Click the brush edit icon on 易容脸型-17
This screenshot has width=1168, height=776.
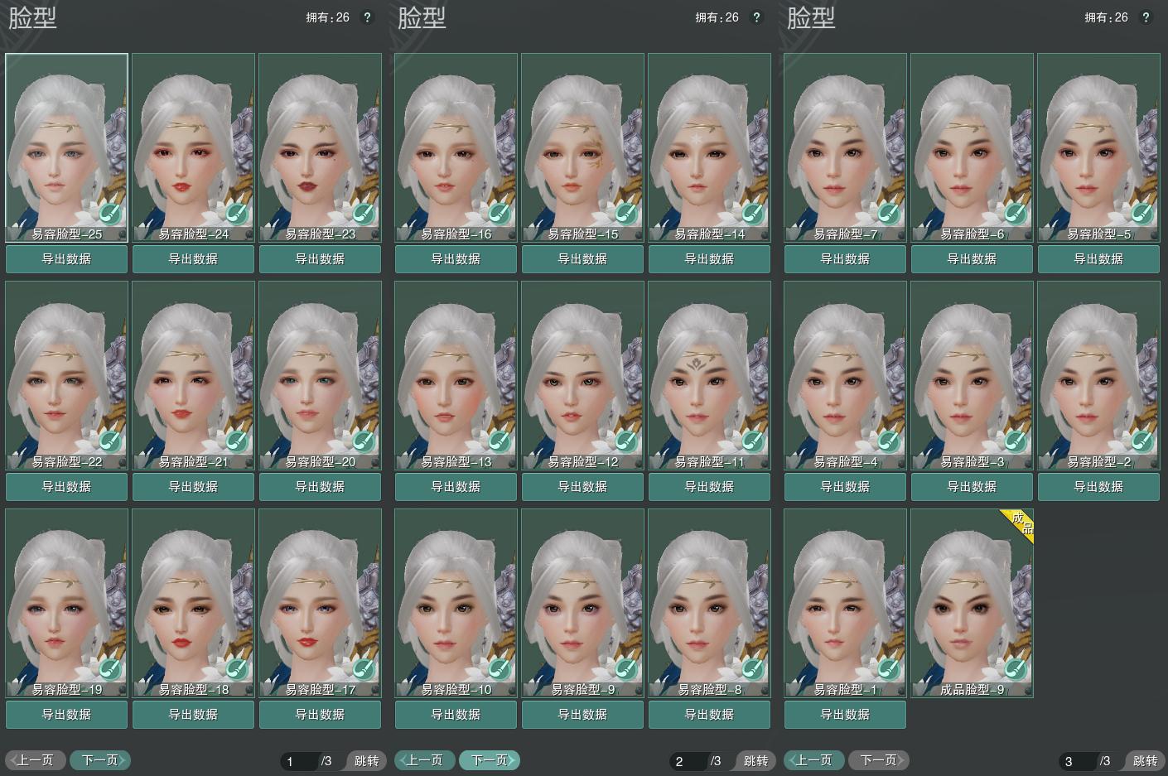[x=364, y=669]
